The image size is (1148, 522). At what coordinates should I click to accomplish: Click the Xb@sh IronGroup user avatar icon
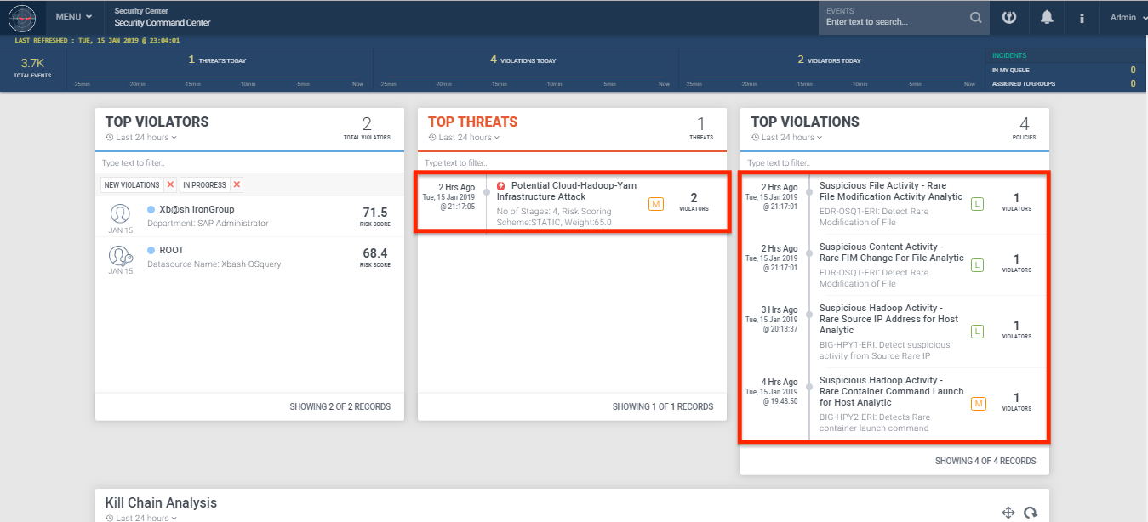click(121, 213)
